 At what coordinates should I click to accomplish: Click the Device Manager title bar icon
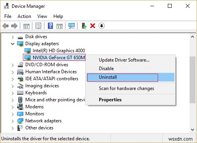point(6,6)
